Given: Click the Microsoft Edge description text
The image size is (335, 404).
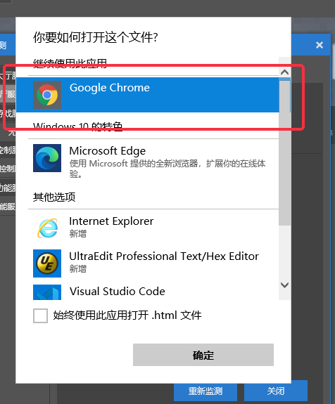Looking at the screenshot, I should tap(167, 169).
